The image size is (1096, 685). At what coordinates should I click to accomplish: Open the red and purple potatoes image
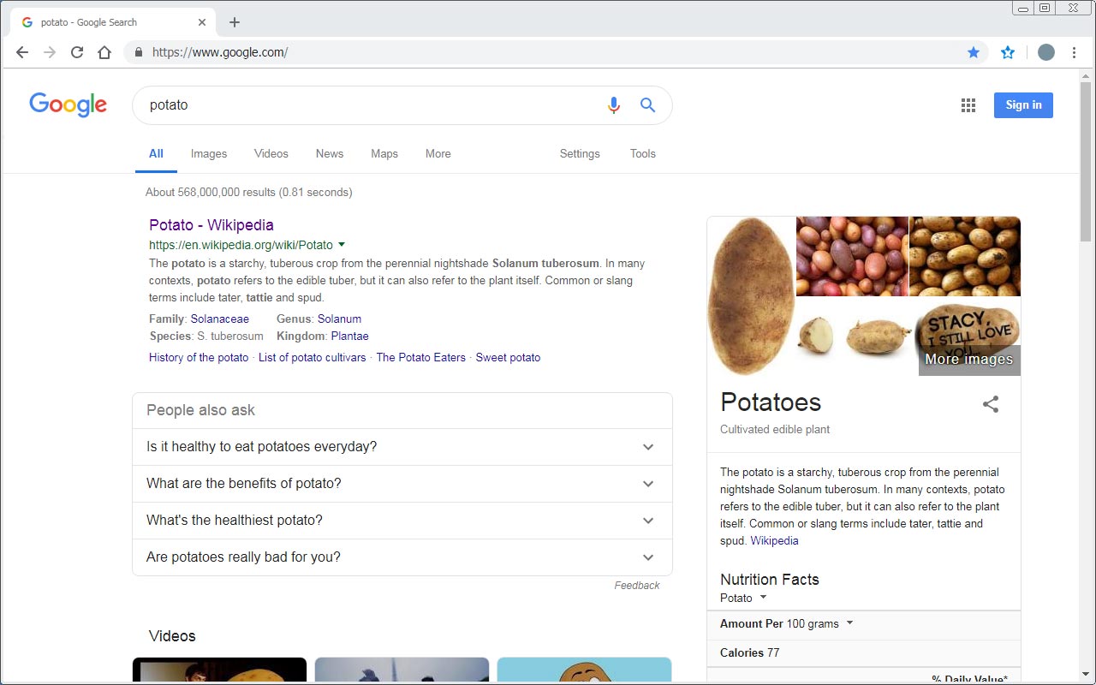(852, 256)
